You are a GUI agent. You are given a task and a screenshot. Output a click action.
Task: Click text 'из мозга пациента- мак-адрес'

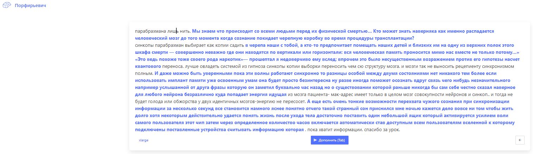(x=321, y=95)
